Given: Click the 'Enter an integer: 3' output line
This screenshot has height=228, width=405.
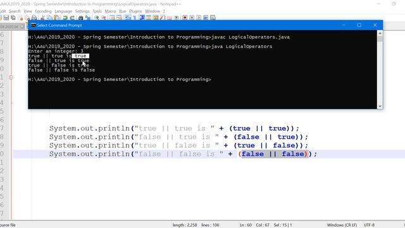Looking at the screenshot, I should pyautogui.click(x=56, y=51).
